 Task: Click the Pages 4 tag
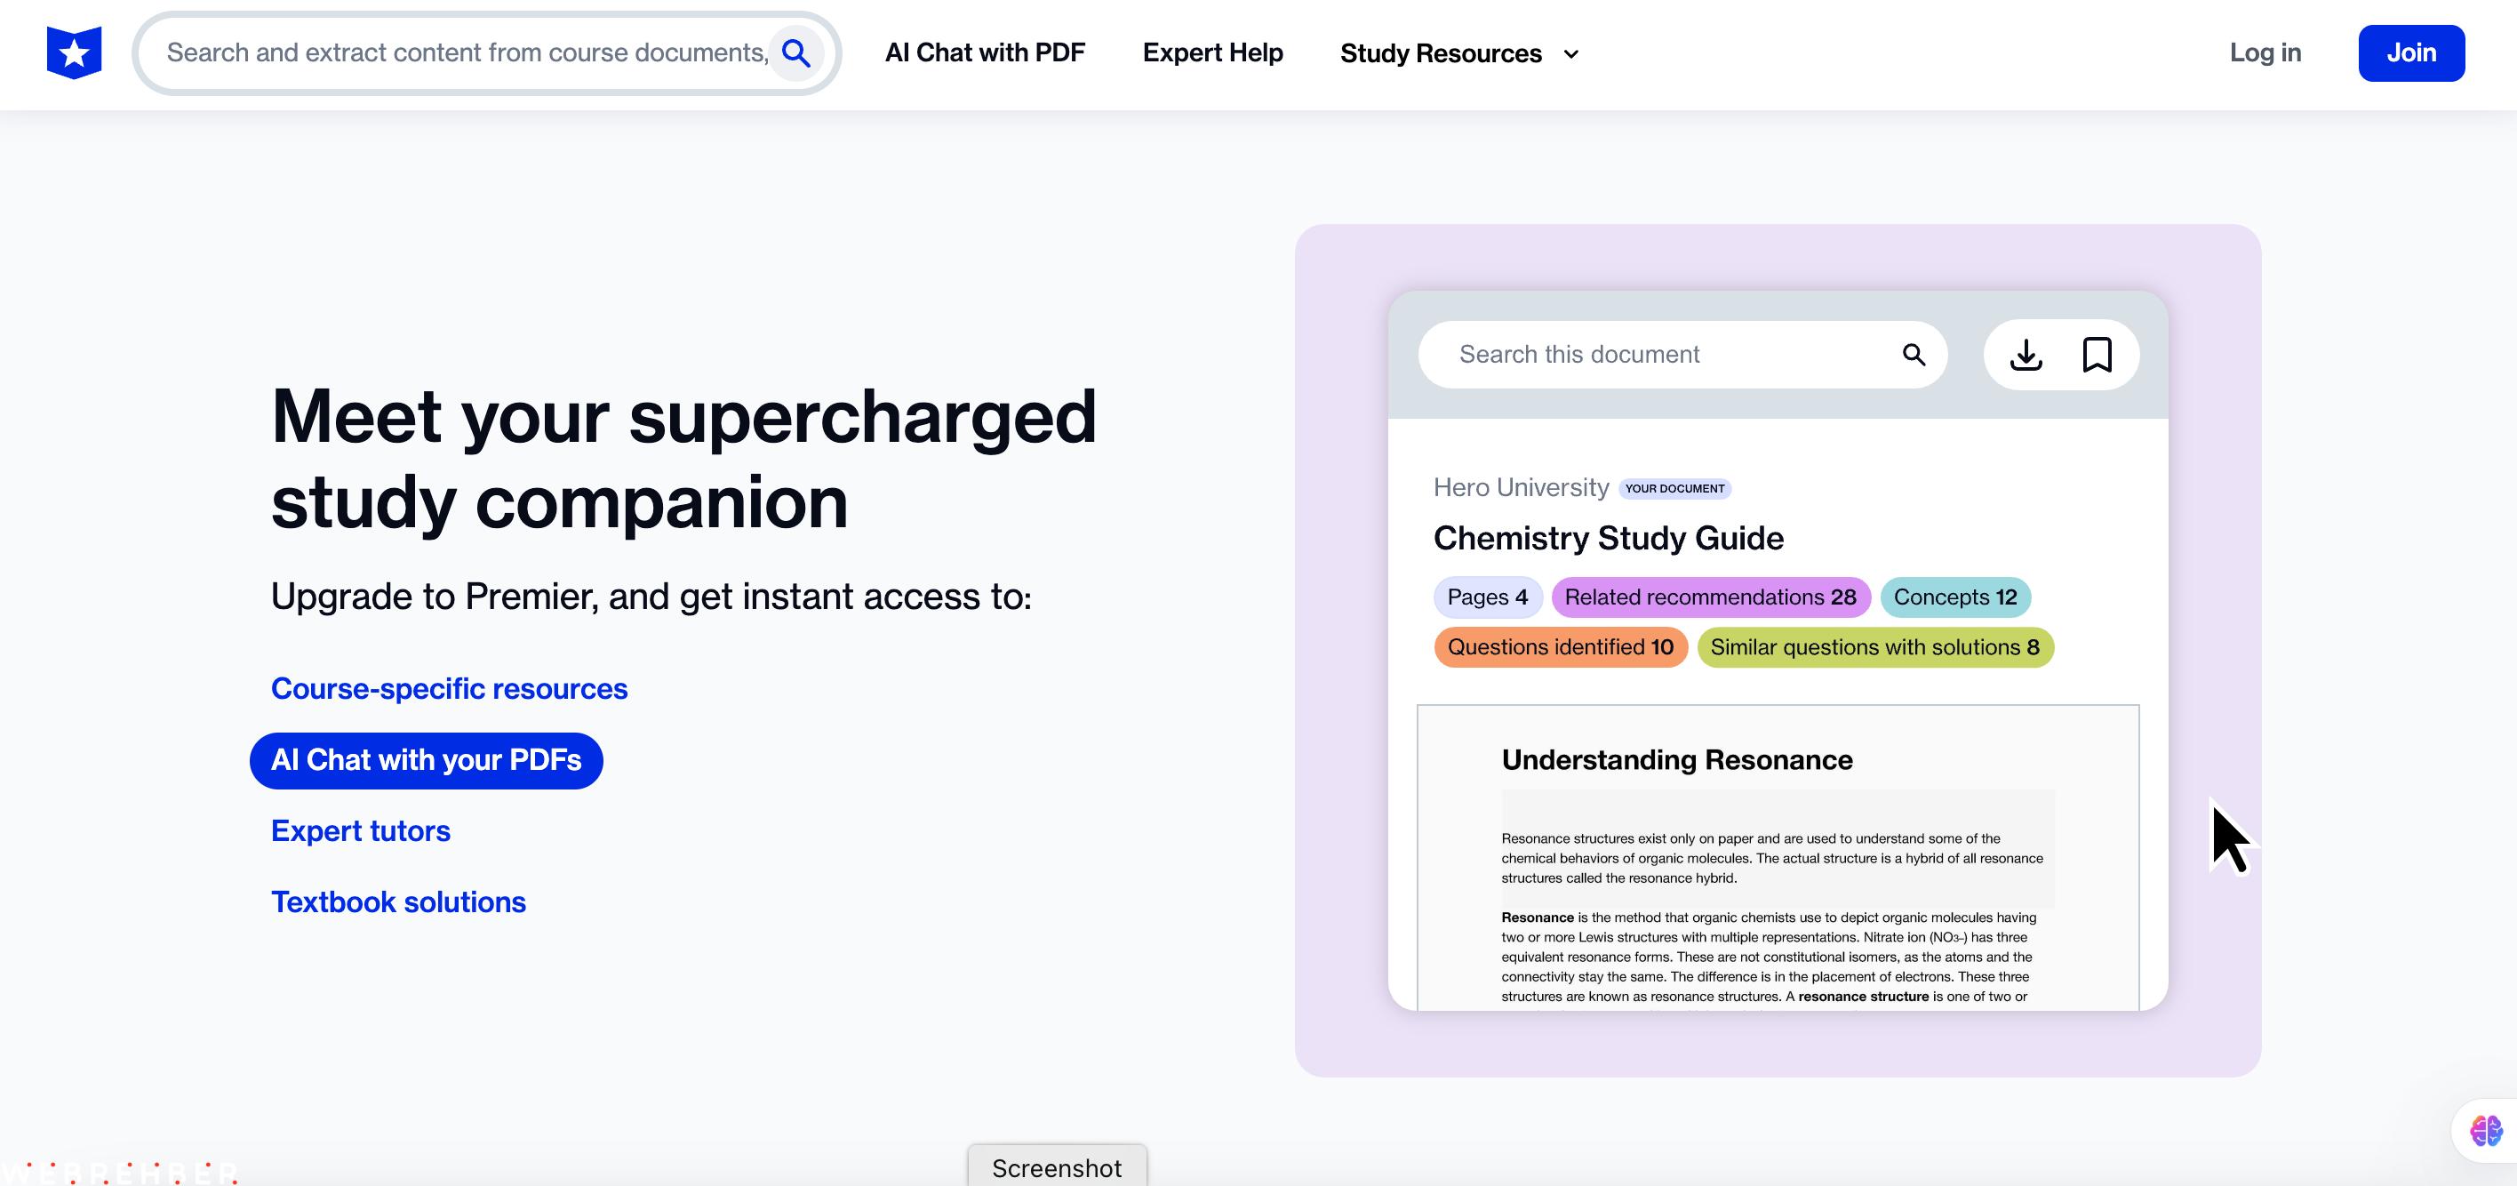point(1487,597)
